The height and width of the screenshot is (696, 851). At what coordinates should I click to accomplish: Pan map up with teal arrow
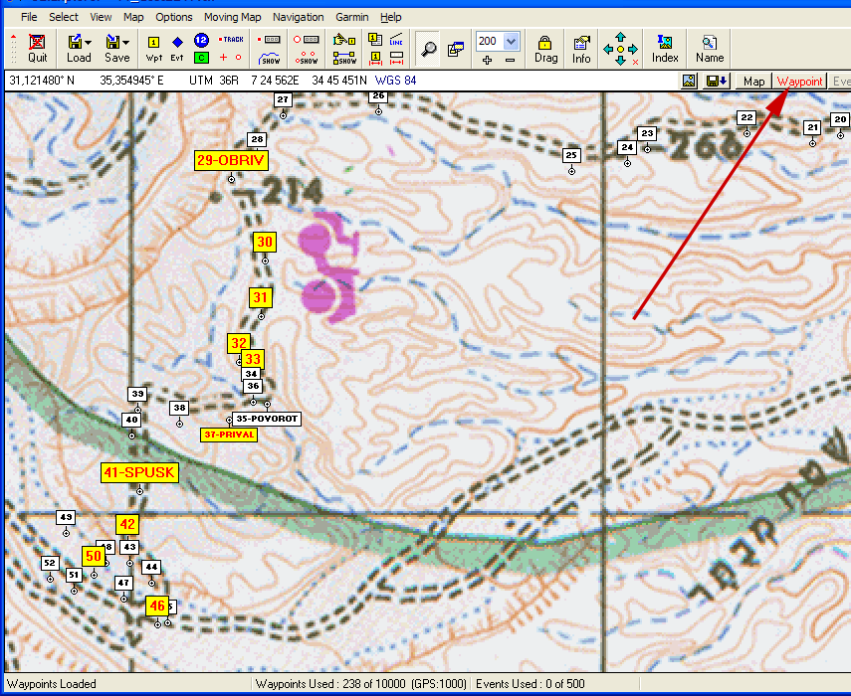[x=620, y=38]
